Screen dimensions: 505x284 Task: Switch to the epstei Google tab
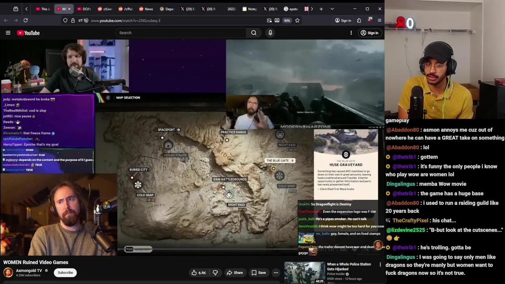coord(291,9)
